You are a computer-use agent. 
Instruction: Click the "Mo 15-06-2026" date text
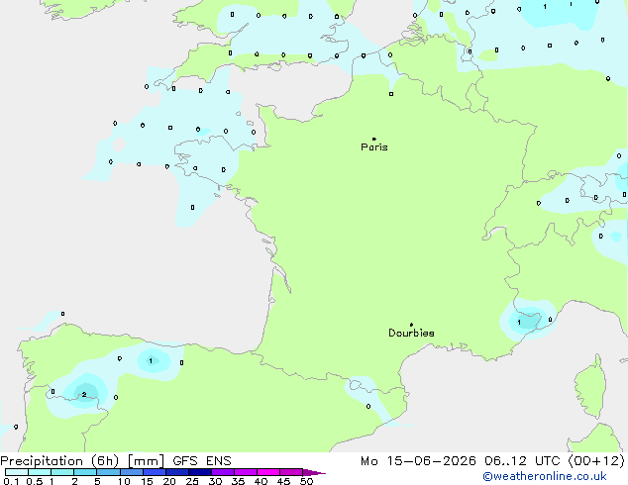pyautogui.click(x=418, y=461)
